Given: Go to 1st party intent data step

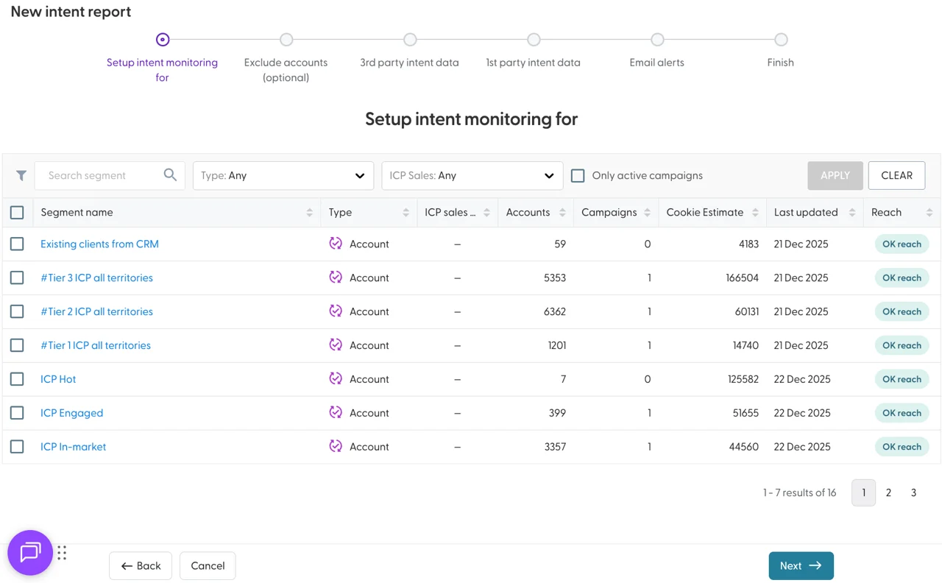Looking at the screenshot, I should point(534,40).
